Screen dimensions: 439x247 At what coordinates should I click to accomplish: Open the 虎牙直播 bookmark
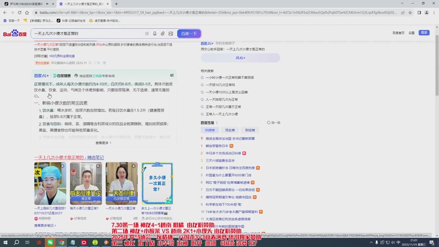pyautogui.click(x=104, y=20)
